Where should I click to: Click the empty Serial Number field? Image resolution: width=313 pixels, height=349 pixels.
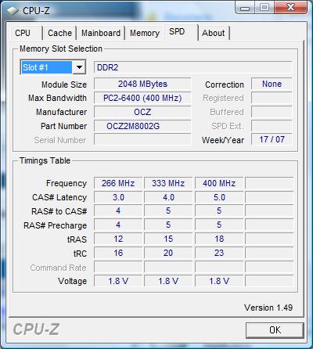pos(142,140)
